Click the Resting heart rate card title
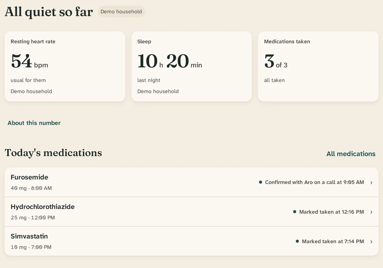This screenshot has height=268, width=383. point(33,42)
